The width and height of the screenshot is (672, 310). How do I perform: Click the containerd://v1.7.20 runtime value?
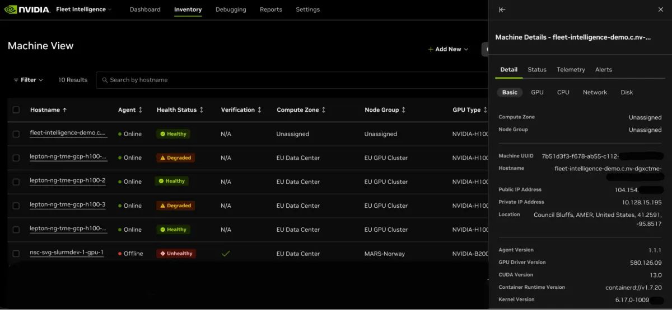pos(634,288)
